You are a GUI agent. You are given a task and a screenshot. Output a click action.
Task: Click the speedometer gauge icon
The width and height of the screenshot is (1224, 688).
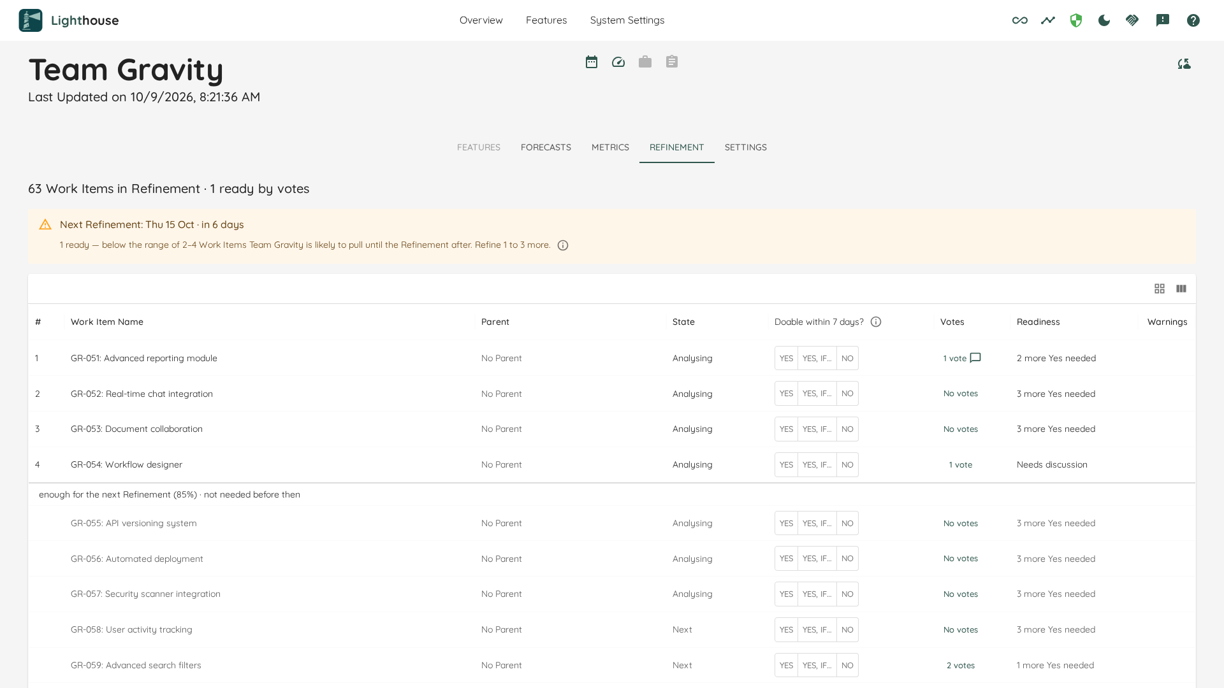point(618,62)
